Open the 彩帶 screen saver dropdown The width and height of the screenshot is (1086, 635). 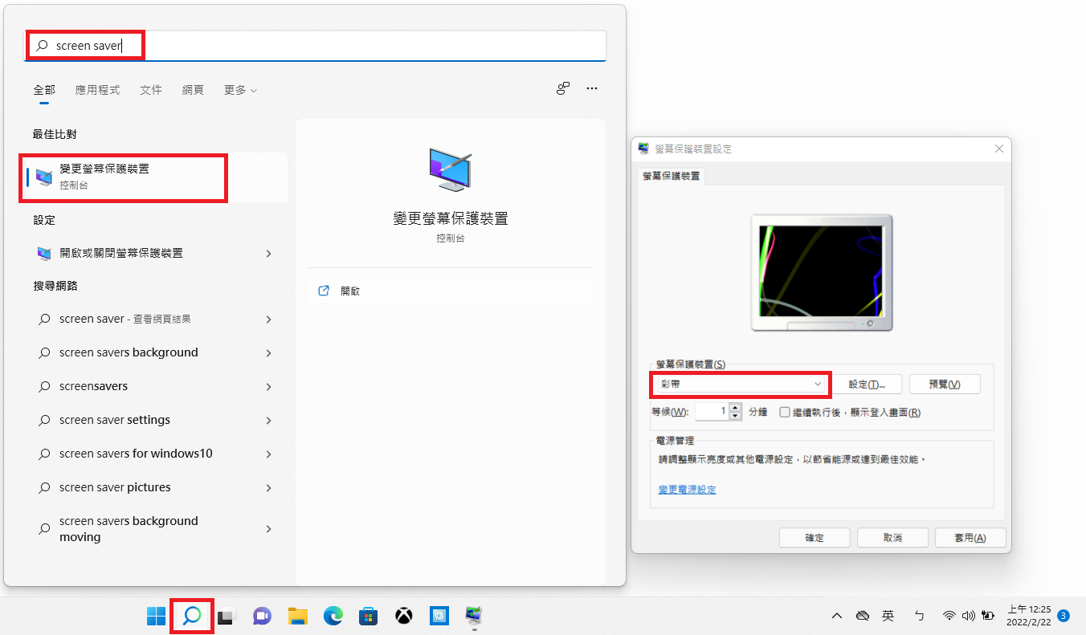[x=738, y=385]
